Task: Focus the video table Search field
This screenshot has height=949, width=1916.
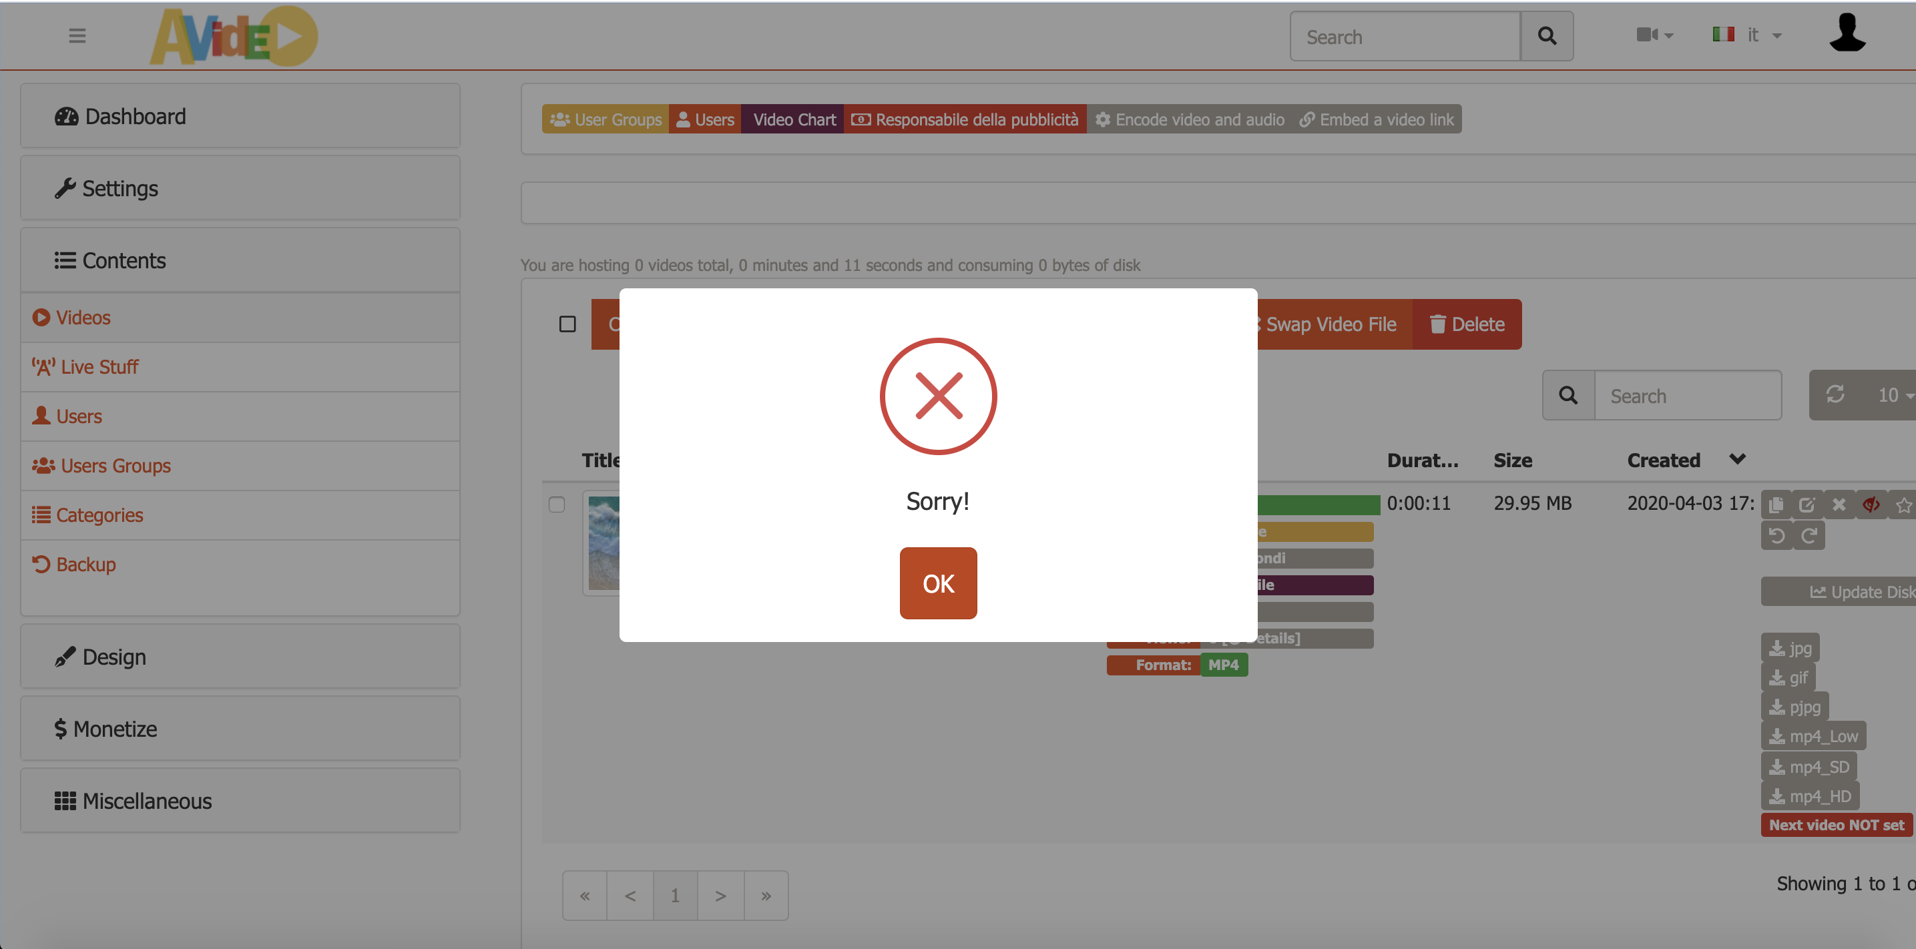Action: pos(1688,395)
